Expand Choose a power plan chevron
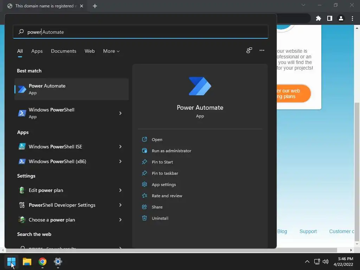360x270 pixels. point(120,220)
